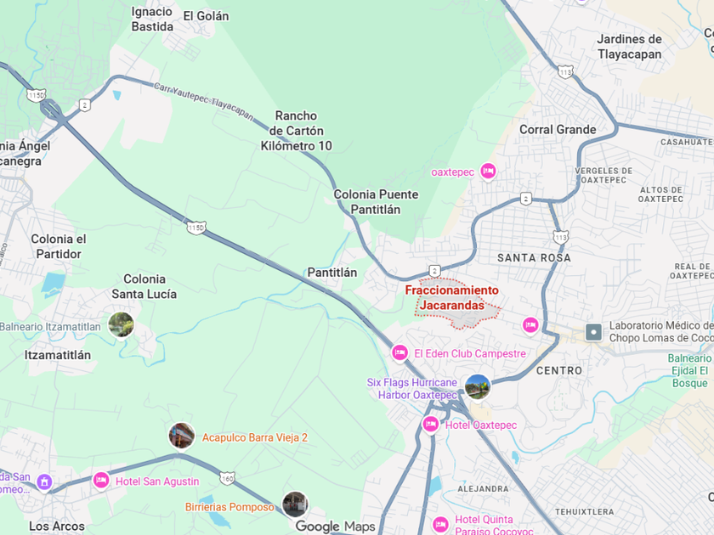Click Hotel San Agustin bed icon

pos(101,480)
